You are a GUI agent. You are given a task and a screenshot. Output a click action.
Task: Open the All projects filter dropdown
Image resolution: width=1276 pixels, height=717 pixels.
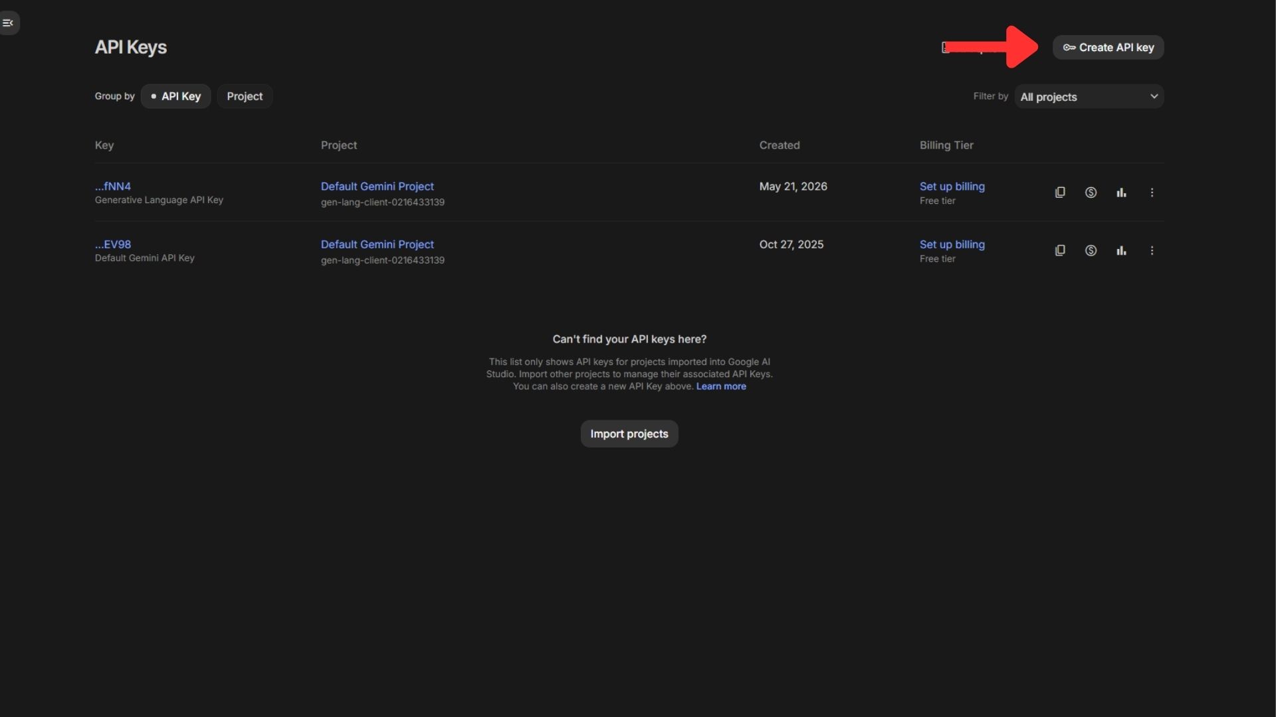click(1089, 97)
